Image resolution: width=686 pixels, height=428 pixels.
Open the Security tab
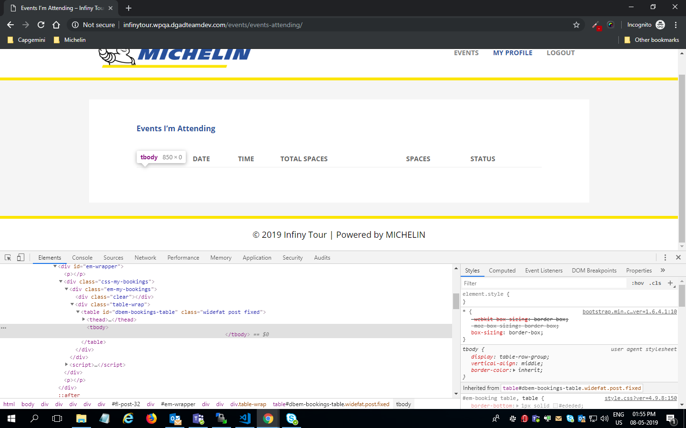pyautogui.click(x=293, y=258)
